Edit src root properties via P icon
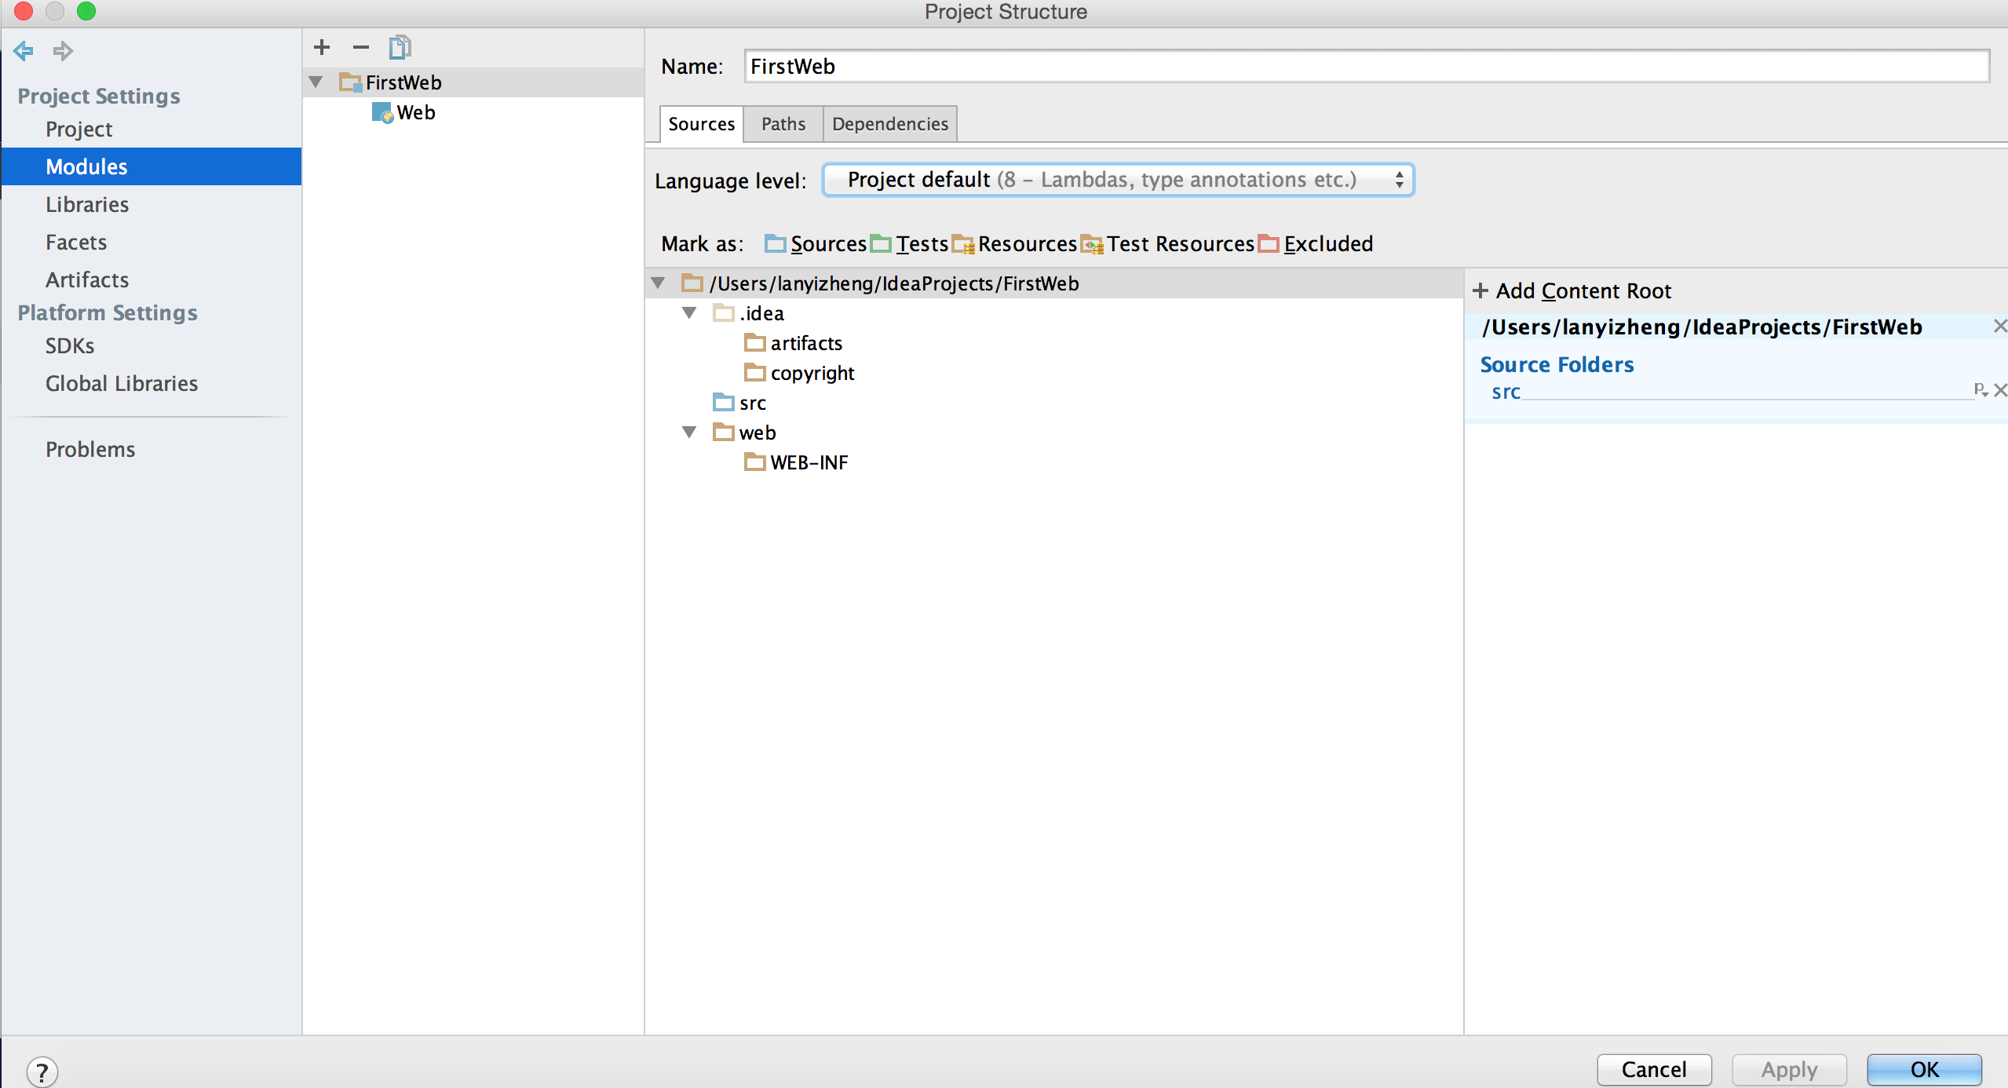Image resolution: width=2008 pixels, height=1088 pixels. [x=1981, y=390]
